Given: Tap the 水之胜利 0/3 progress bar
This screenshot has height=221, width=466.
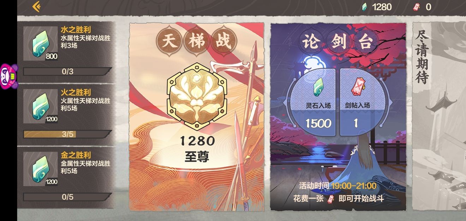Looking at the screenshot, I should pyautogui.click(x=67, y=71).
